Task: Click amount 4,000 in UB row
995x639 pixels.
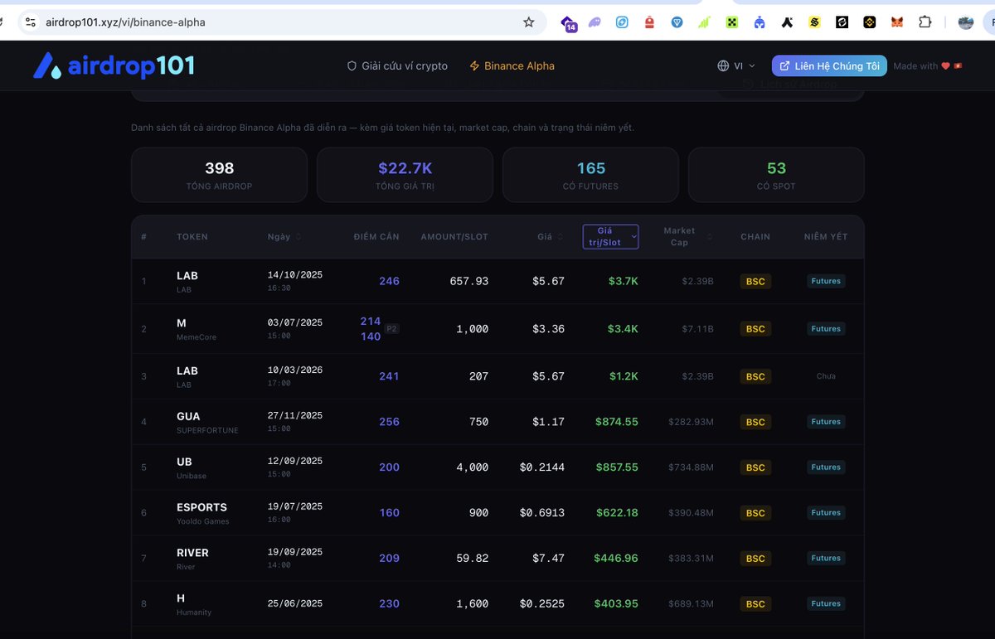Action: tap(473, 467)
